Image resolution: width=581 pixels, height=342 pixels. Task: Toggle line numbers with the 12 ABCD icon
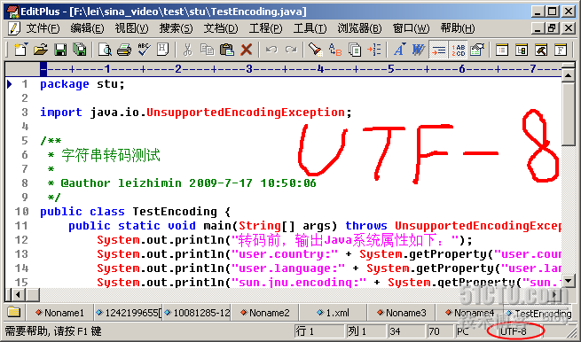click(x=459, y=50)
